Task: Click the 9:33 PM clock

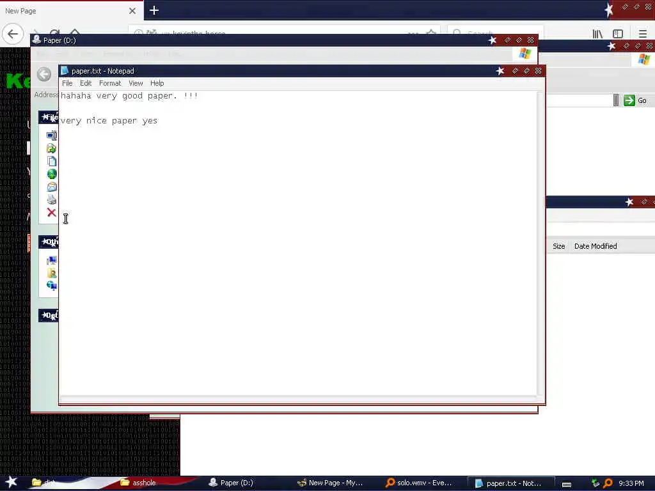Action: (x=631, y=483)
